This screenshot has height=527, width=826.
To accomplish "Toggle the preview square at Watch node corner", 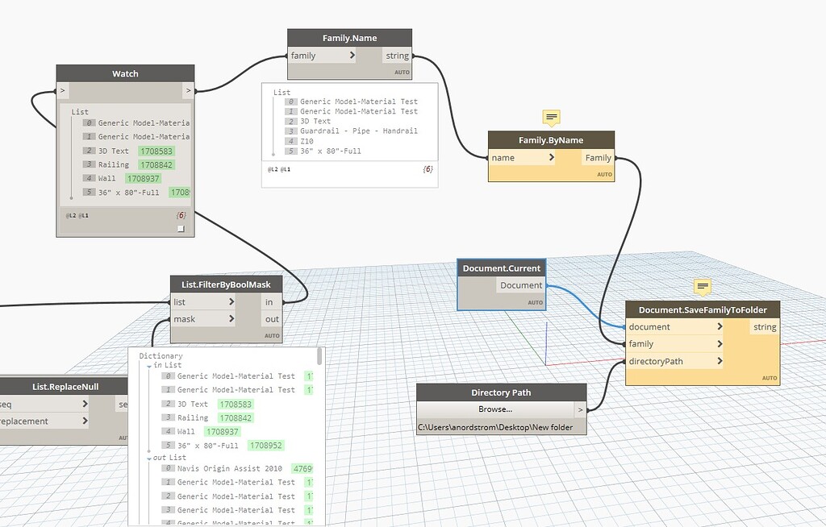I will [x=181, y=228].
